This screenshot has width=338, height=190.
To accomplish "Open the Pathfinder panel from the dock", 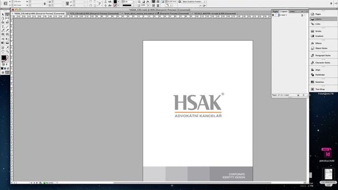I will tap(323, 75).
